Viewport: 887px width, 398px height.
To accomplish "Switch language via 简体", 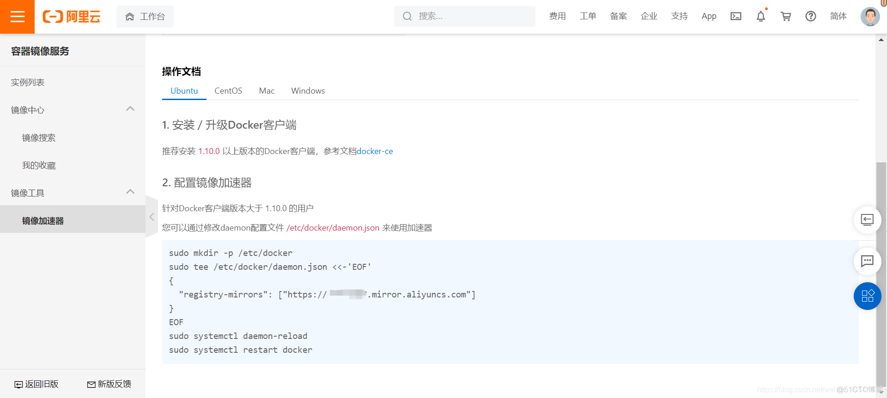I will [x=838, y=16].
